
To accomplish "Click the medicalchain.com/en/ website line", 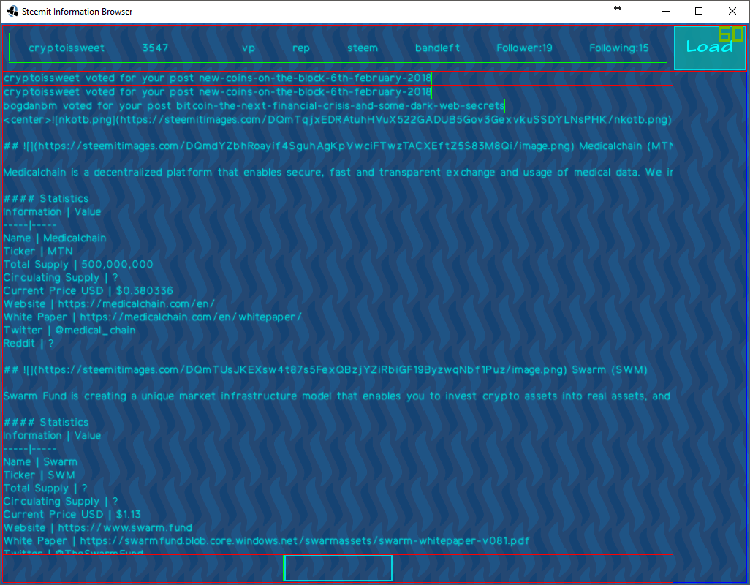I will coord(109,303).
